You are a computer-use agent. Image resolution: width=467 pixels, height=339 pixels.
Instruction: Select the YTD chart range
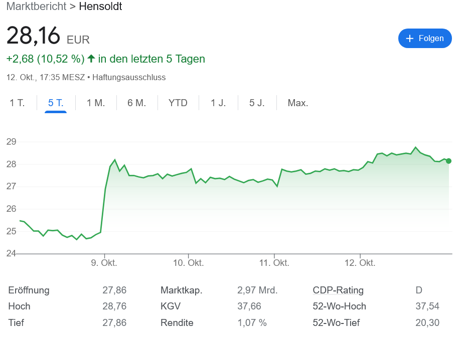178,103
